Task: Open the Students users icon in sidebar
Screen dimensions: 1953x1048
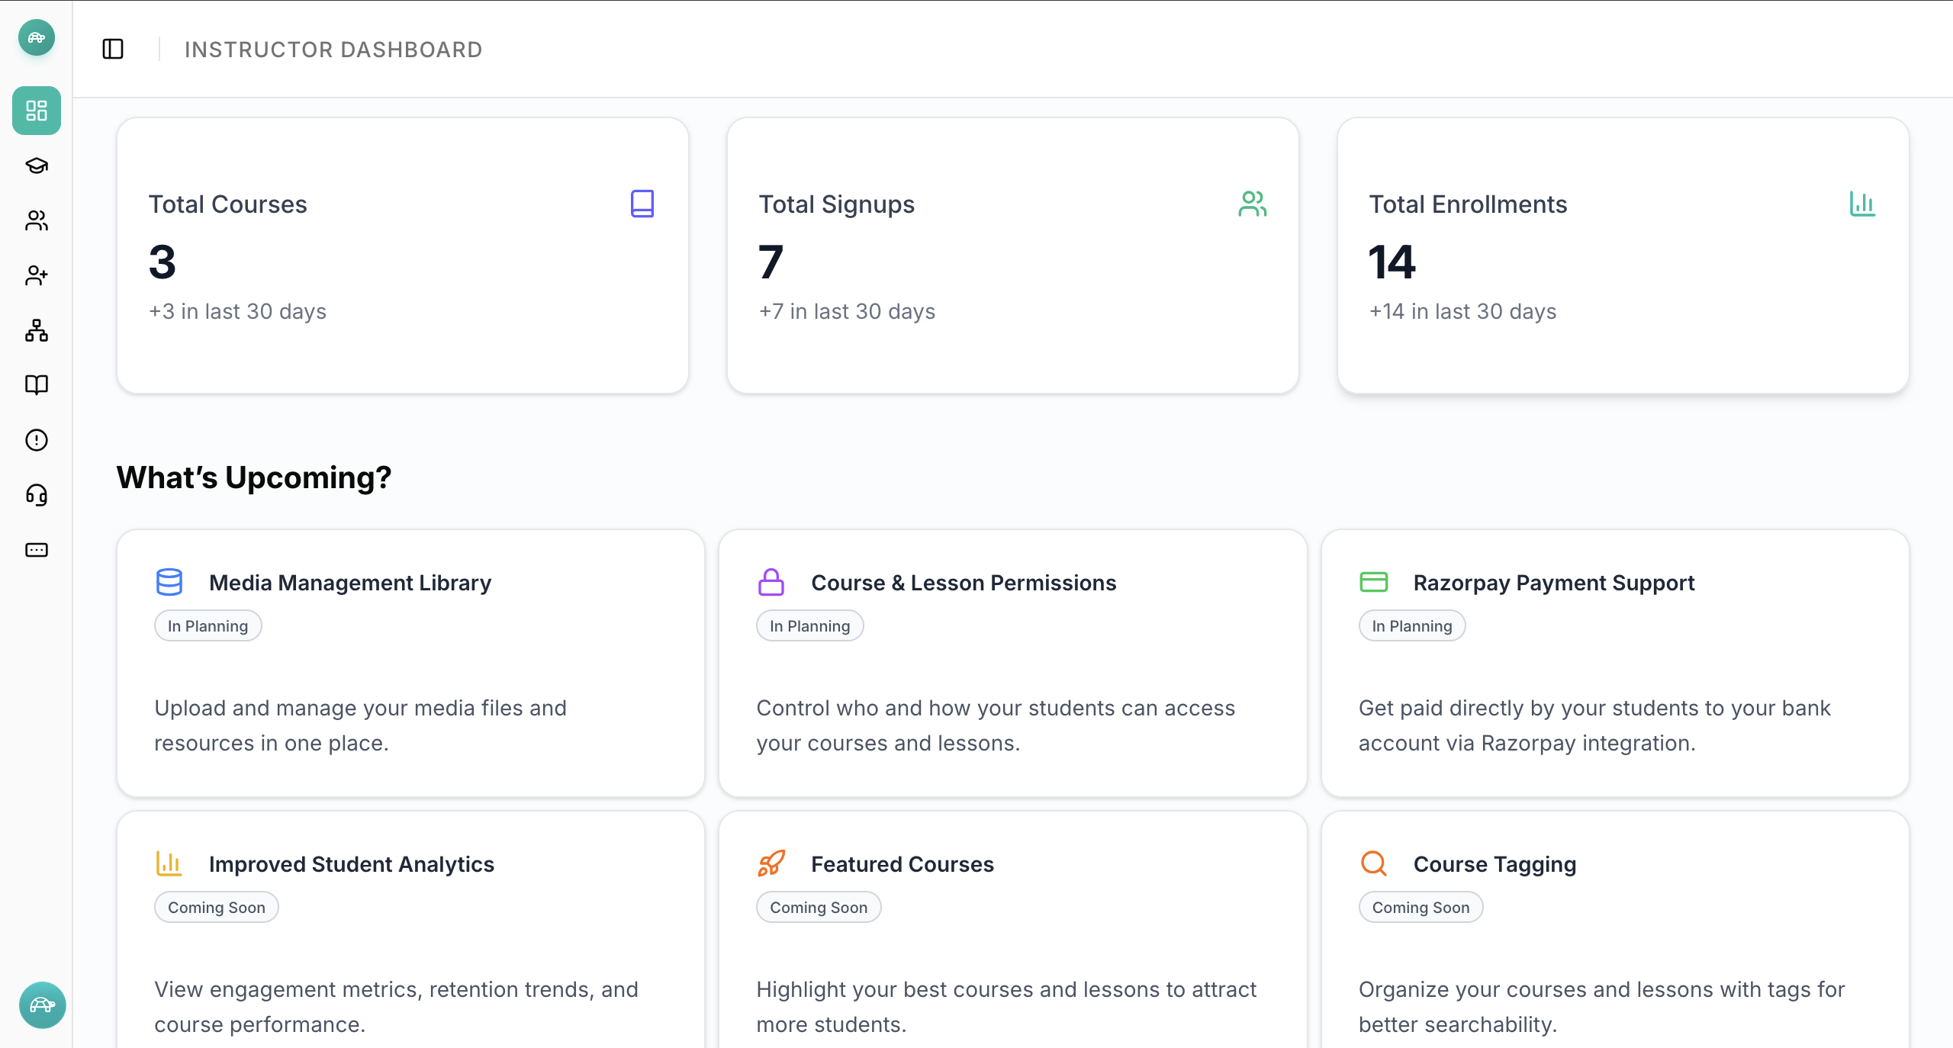Action: pos(36,221)
